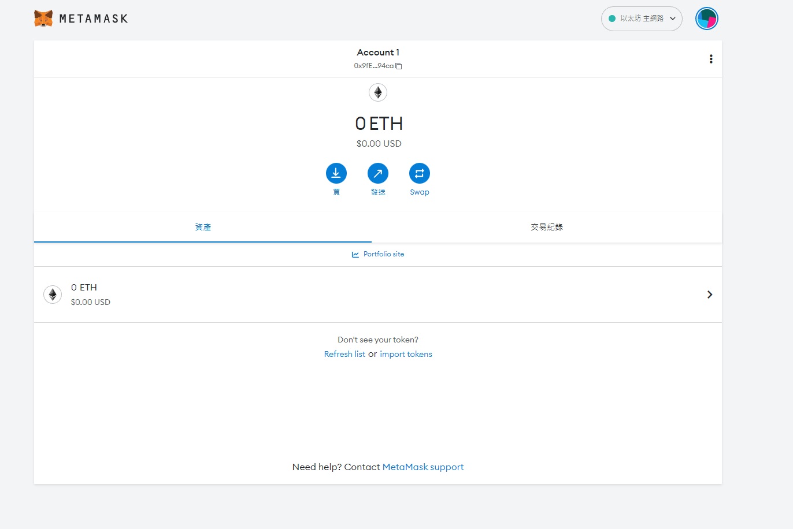This screenshot has height=529, width=793.
Task: Click the Account 1 name label
Action: click(x=378, y=53)
